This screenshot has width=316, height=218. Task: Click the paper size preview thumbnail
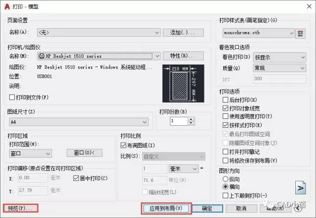click(x=183, y=83)
